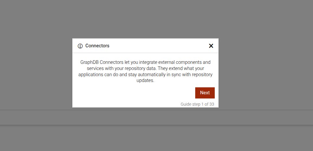Click the word 'GraphDB' in the description
The image size is (313, 151).
(89, 62)
